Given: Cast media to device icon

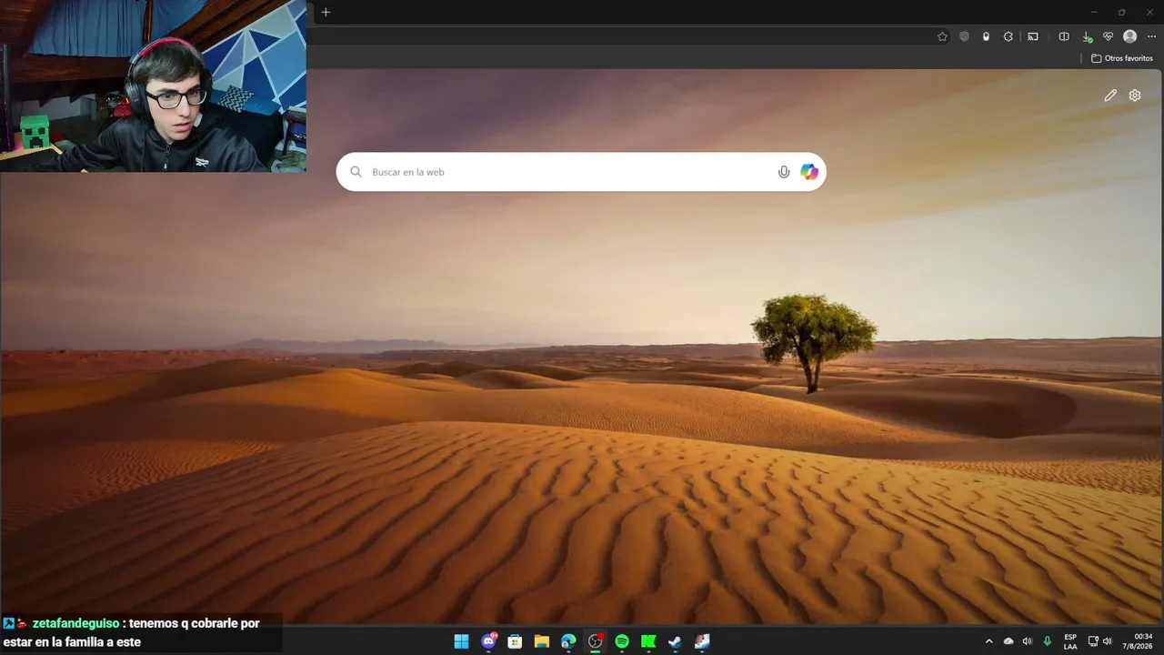Looking at the screenshot, I should coord(1033,36).
